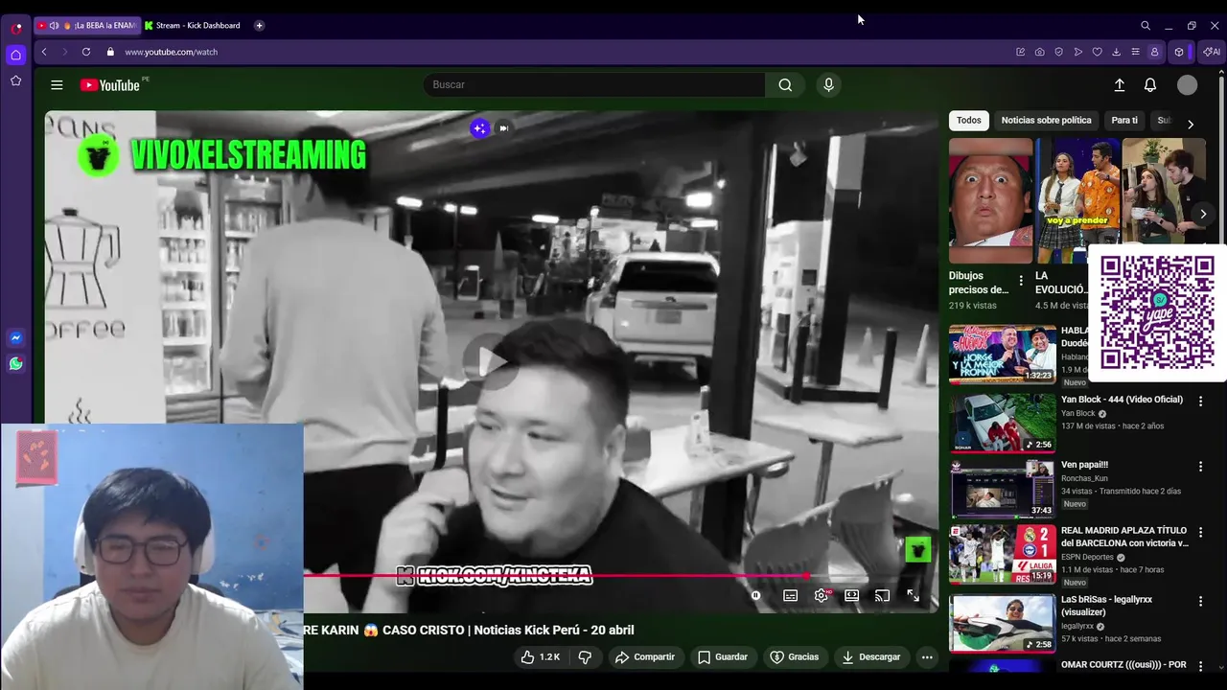Screen dimensions: 1227x690
Task: Click the Compartir share button
Action: click(x=645, y=657)
